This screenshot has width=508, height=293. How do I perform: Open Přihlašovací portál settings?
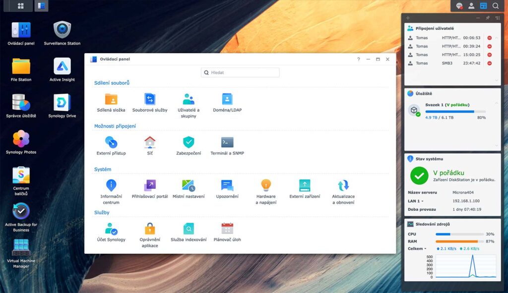pyautogui.click(x=150, y=189)
